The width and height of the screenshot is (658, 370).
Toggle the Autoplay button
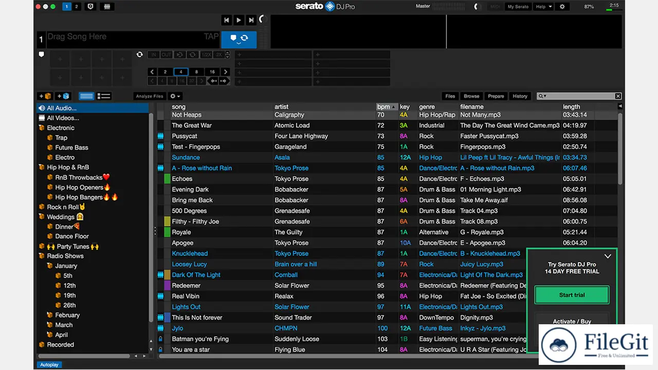[49, 365]
